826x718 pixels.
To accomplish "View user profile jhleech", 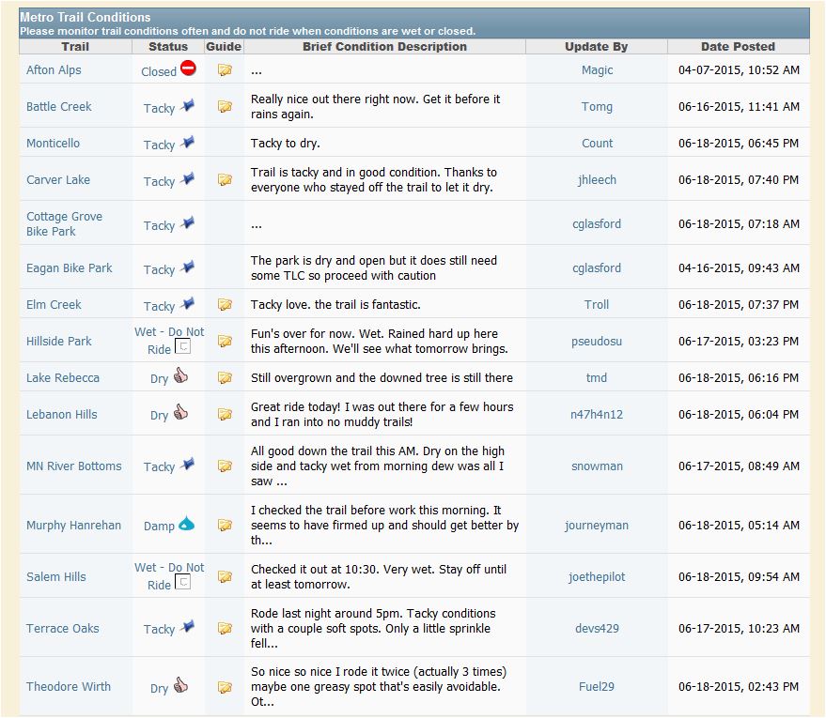I will click(x=597, y=180).
